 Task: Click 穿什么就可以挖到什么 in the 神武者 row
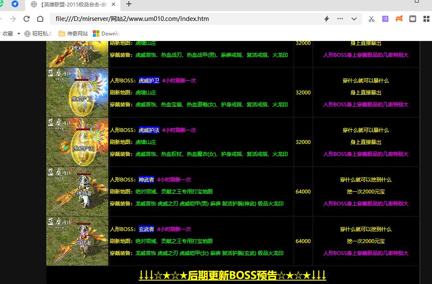pyautogui.click(x=366, y=179)
